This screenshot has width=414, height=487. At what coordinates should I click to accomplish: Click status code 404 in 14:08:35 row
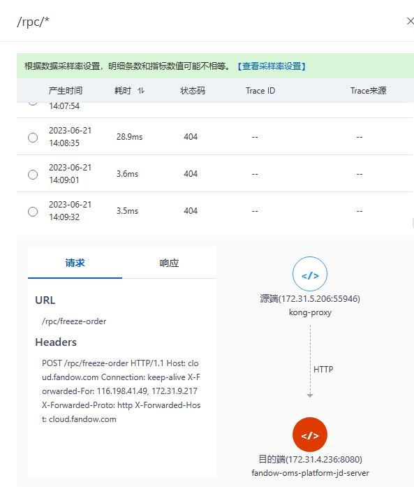click(191, 137)
